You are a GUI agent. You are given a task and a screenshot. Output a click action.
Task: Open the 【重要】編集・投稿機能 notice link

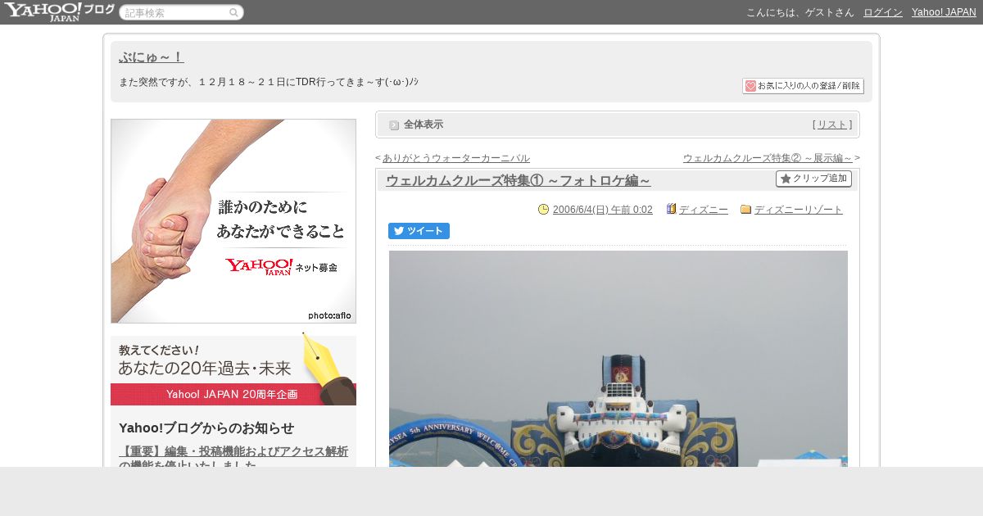(233, 457)
